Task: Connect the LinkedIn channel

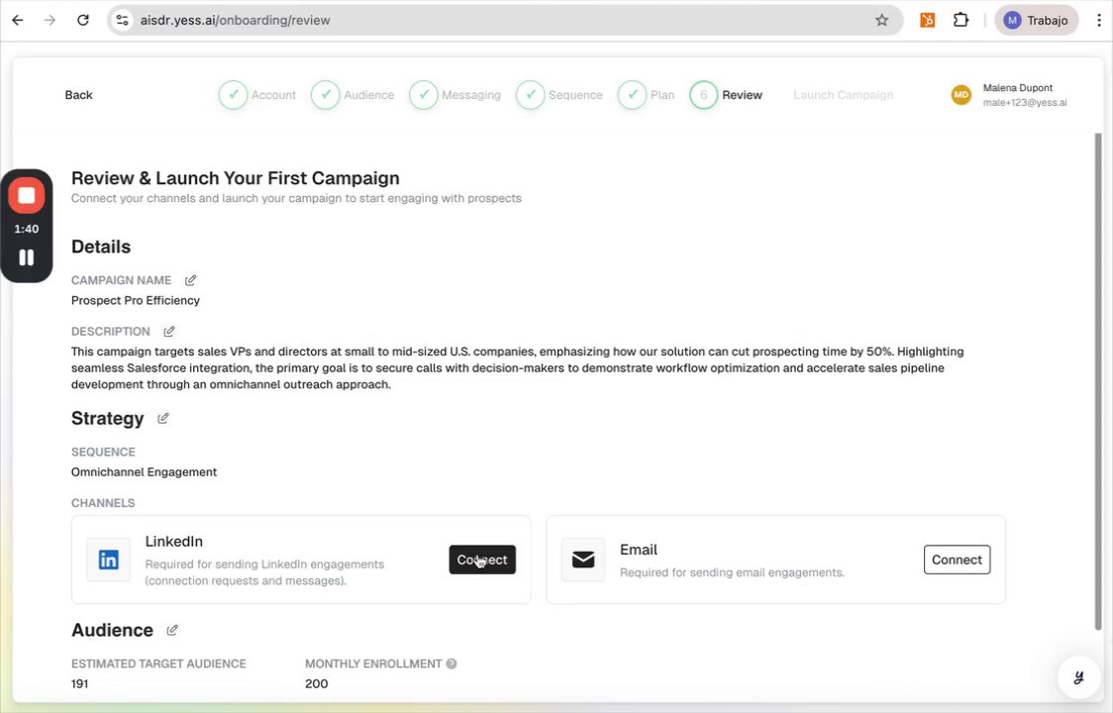Action: tap(482, 560)
